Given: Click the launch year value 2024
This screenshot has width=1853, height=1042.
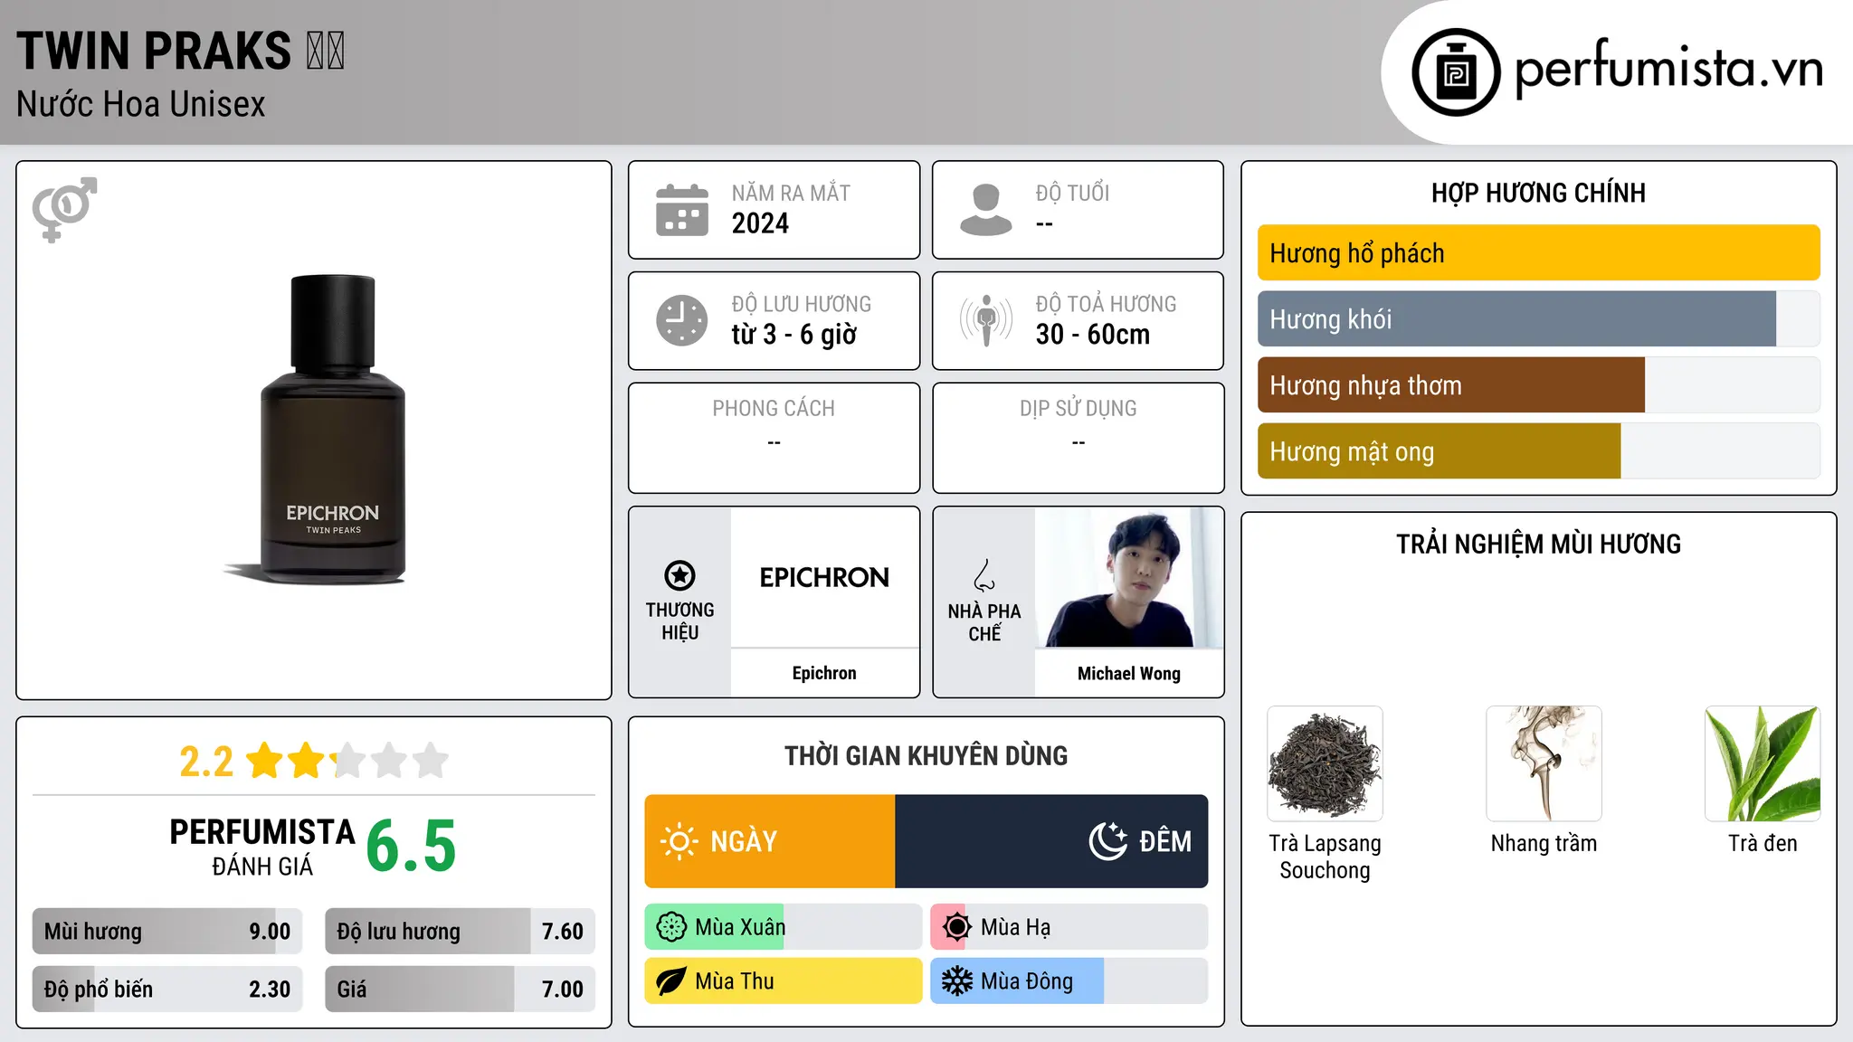Looking at the screenshot, I should point(760,223).
